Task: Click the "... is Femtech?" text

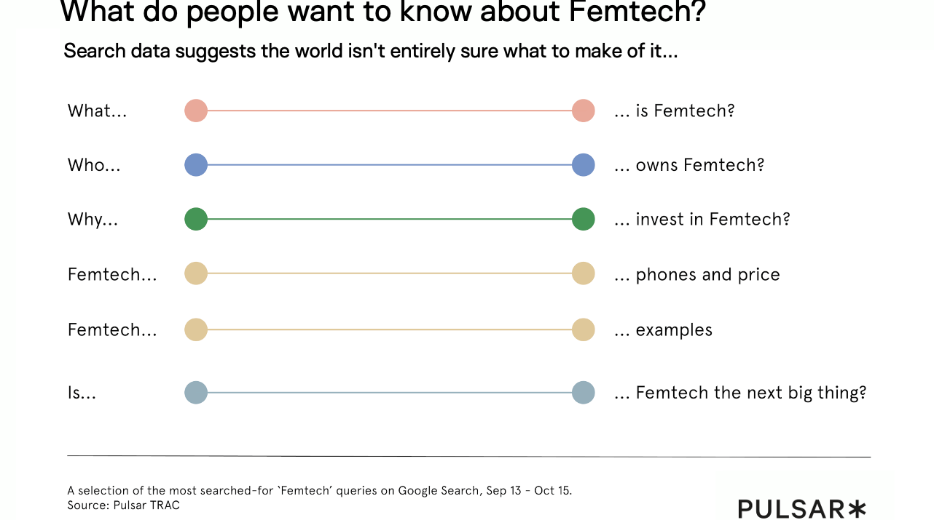Action: 674,111
